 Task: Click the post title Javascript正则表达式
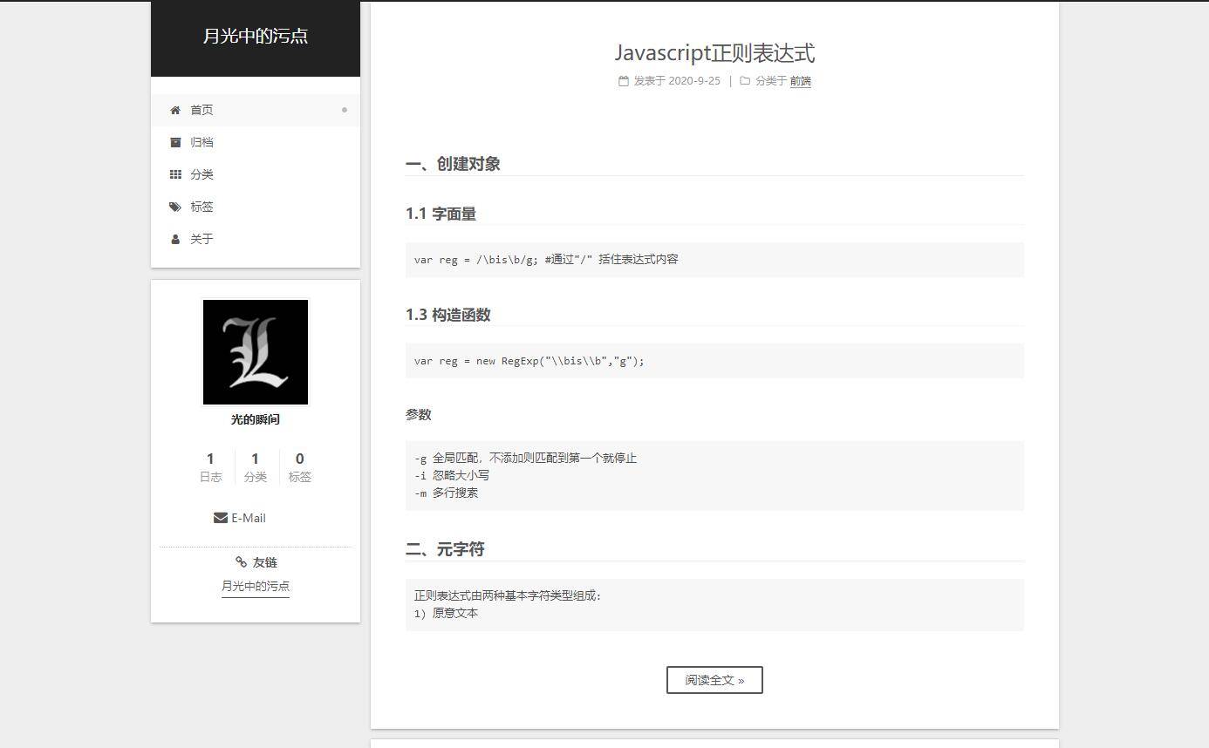pyautogui.click(x=715, y=53)
